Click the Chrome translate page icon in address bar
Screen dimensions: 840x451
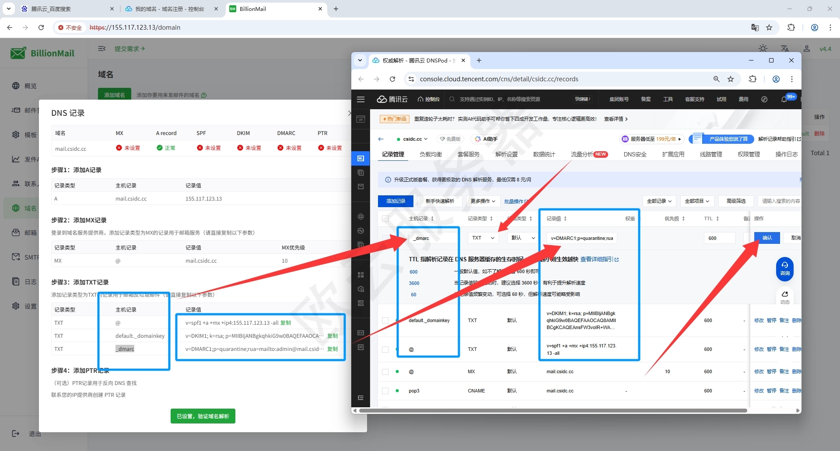tap(755, 28)
